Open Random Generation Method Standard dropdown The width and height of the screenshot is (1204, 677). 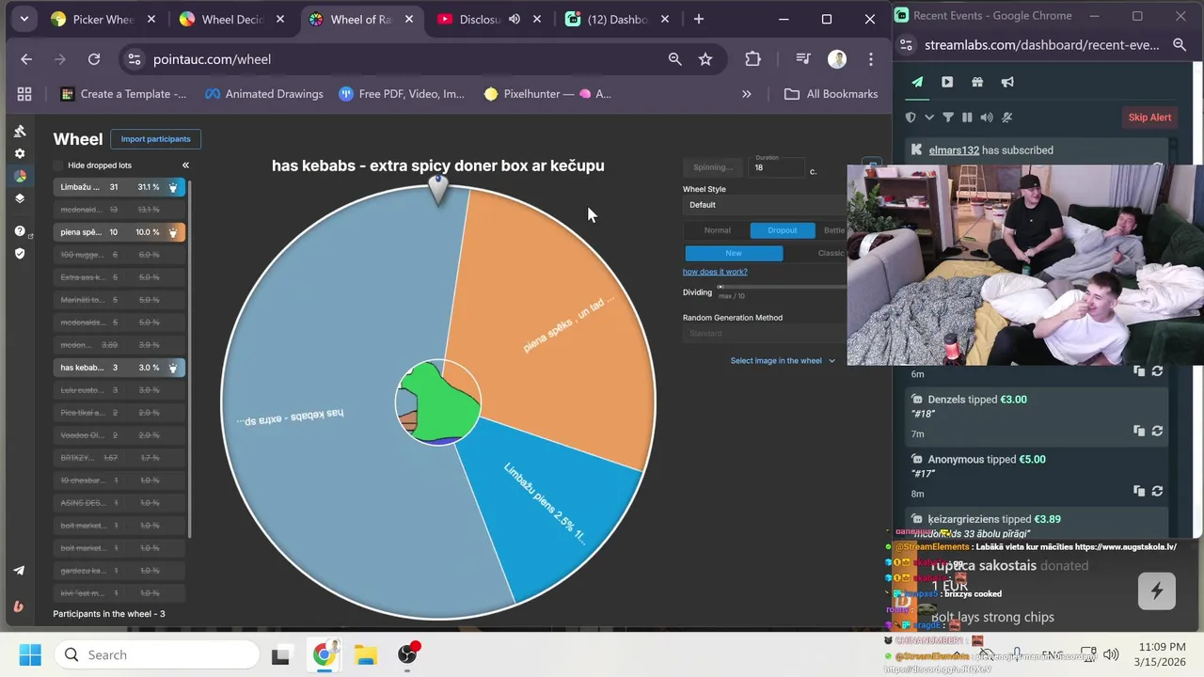pos(765,333)
